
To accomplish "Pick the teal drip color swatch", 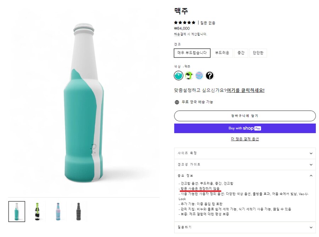I will click(179, 76).
